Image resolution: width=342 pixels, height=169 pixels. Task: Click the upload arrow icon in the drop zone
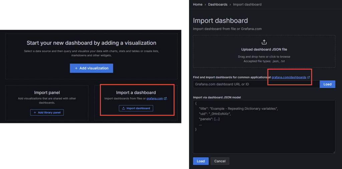[x=264, y=42]
